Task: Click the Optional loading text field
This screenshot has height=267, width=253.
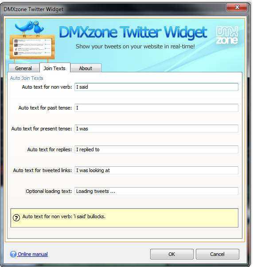Action: [x=156, y=191]
